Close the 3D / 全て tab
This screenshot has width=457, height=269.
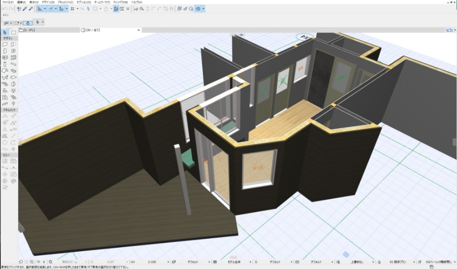pos(138,30)
